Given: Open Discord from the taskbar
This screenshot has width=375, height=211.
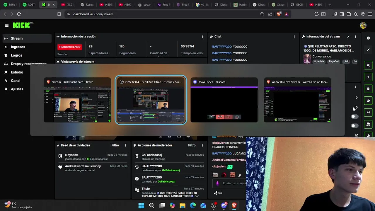Looking at the screenshot, I should click(224, 205).
